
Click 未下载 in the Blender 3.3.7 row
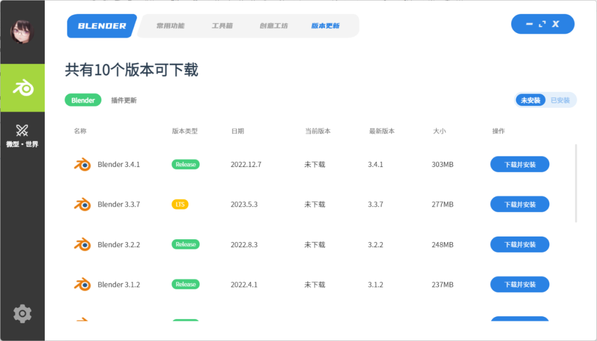point(315,204)
